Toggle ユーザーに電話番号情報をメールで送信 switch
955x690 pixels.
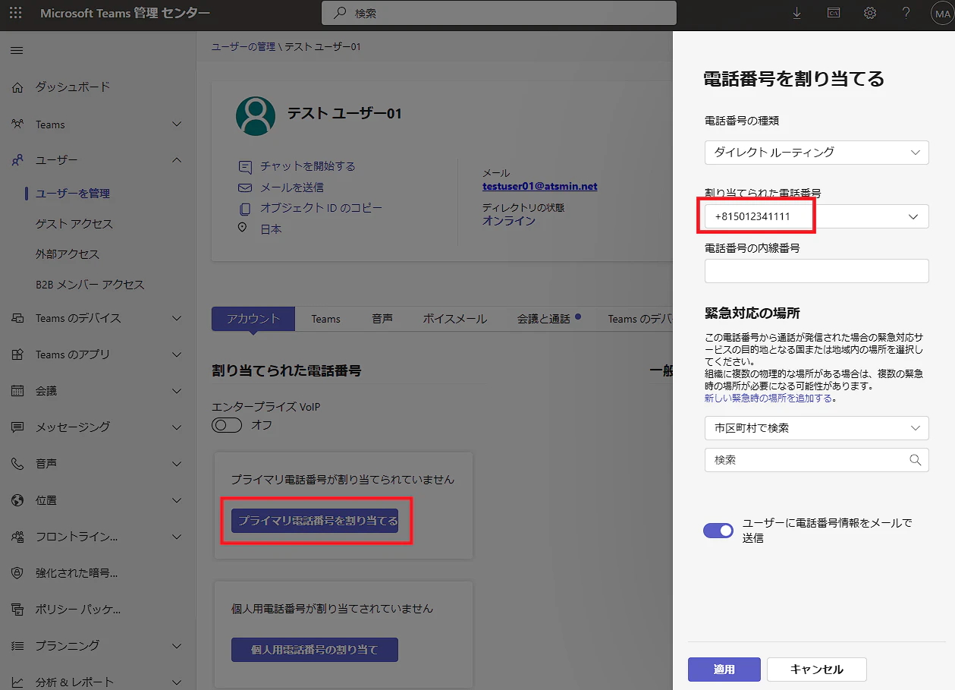click(x=718, y=531)
